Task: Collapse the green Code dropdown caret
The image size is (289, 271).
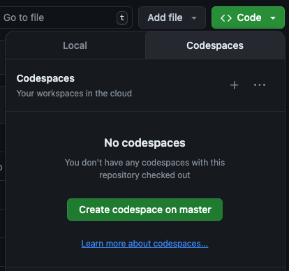Action: click(x=273, y=18)
